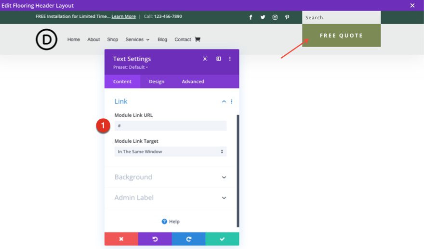Viewport: 424px width, 249px height.
Task: Click the Twitter icon in top bar
Action: [263, 17]
